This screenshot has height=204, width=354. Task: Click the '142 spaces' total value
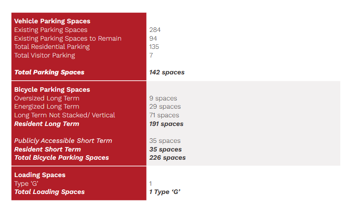pos(167,72)
